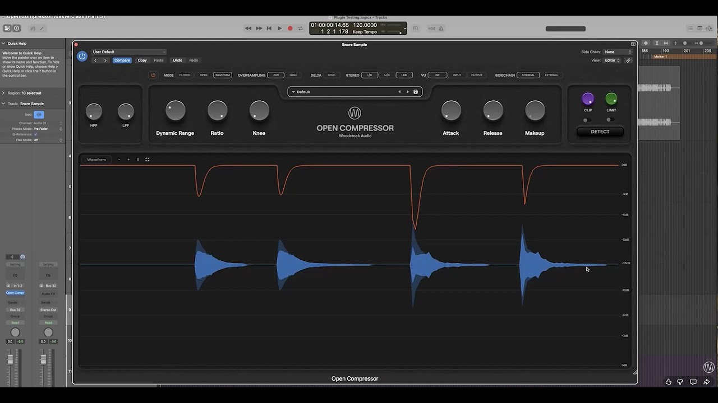
Task: Open the Waveform display type selector
Action: point(96,160)
